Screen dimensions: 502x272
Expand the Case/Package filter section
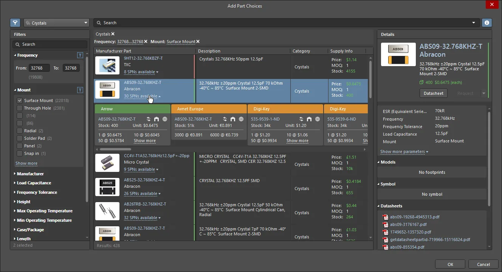coord(15,230)
